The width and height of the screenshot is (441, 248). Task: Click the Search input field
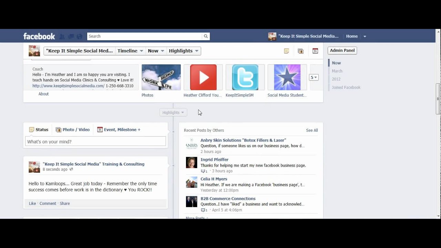pos(144,36)
